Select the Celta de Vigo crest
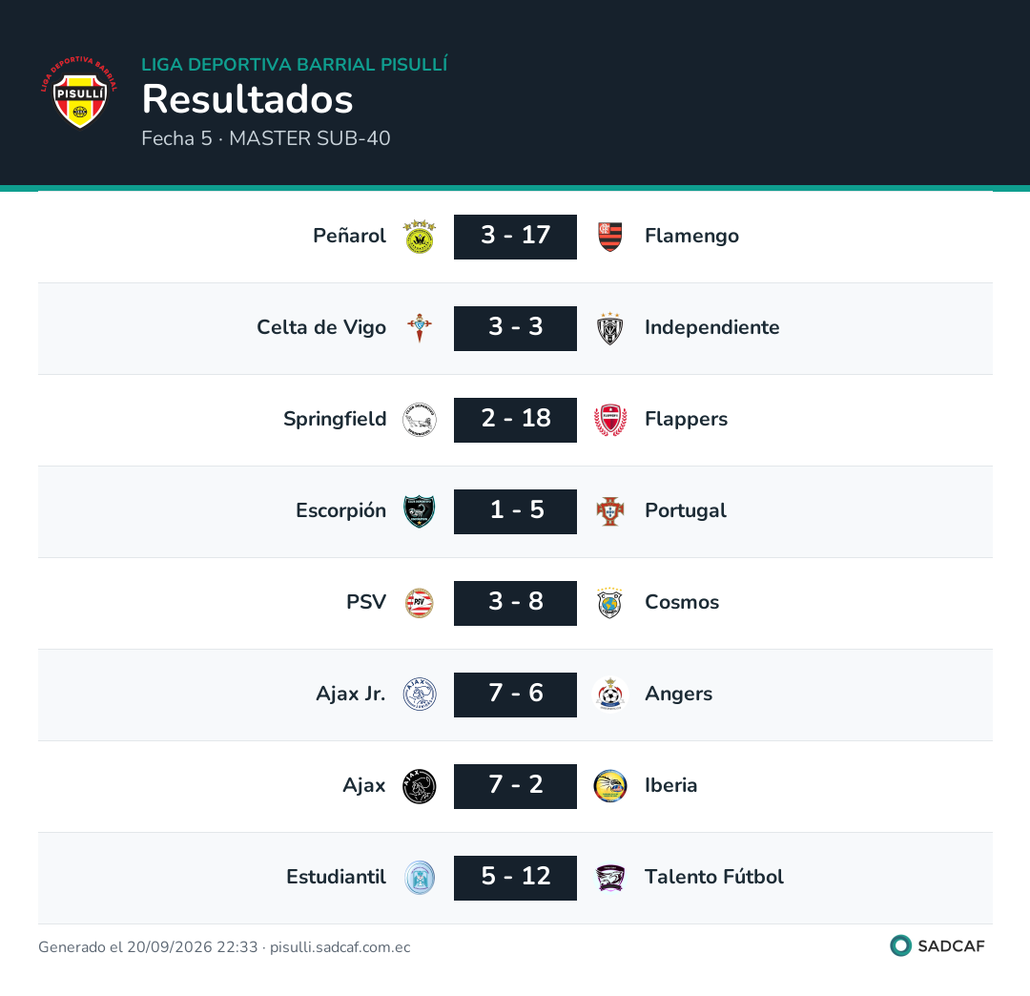This screenshot has width=1030, height=996. [x=420, y=328]
